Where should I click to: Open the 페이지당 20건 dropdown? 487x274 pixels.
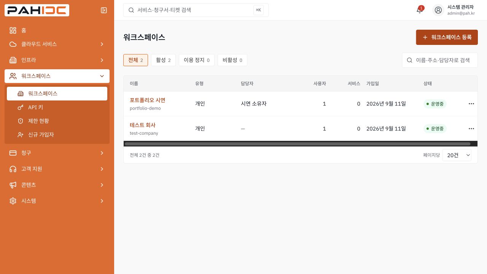point(457,155)
